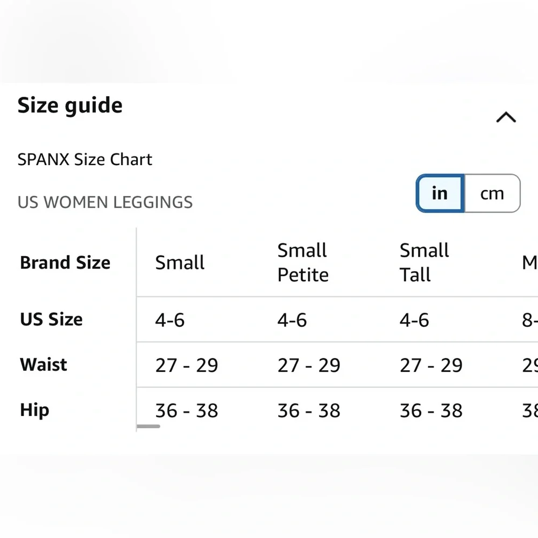This screenshot has height=538, width=538.
Task: Select the Small column header
Action: (180, 263)
